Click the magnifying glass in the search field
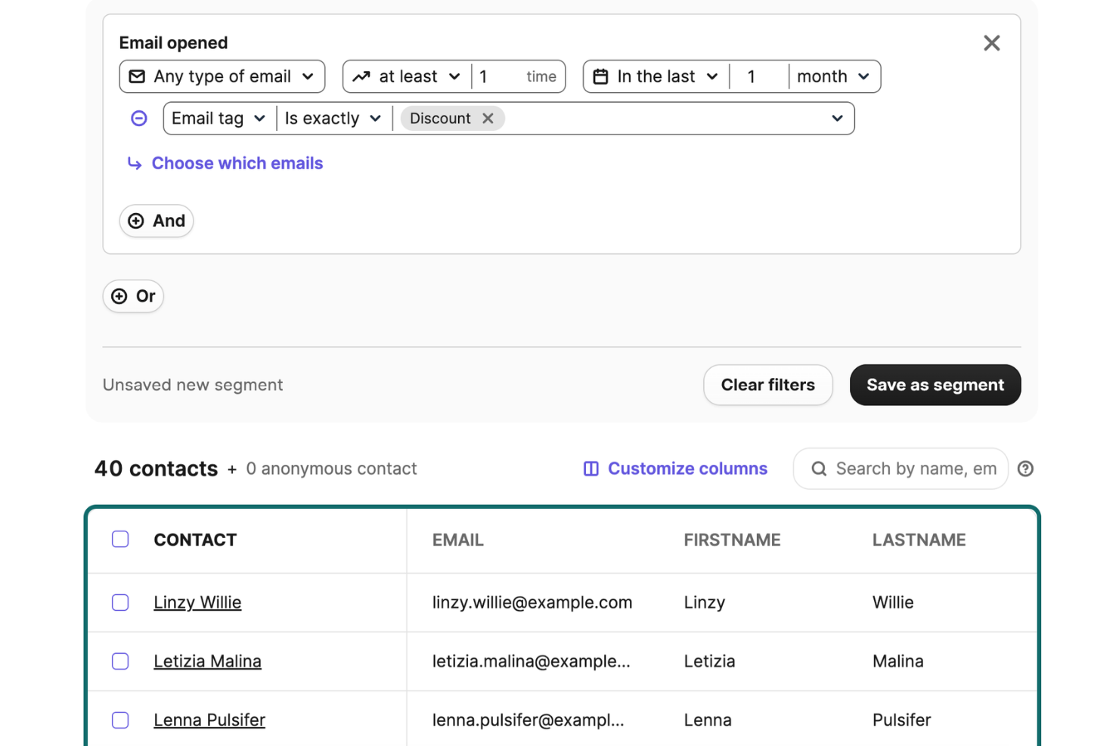The height and width of the screenshot is (746, 1119). coord(819,469)
